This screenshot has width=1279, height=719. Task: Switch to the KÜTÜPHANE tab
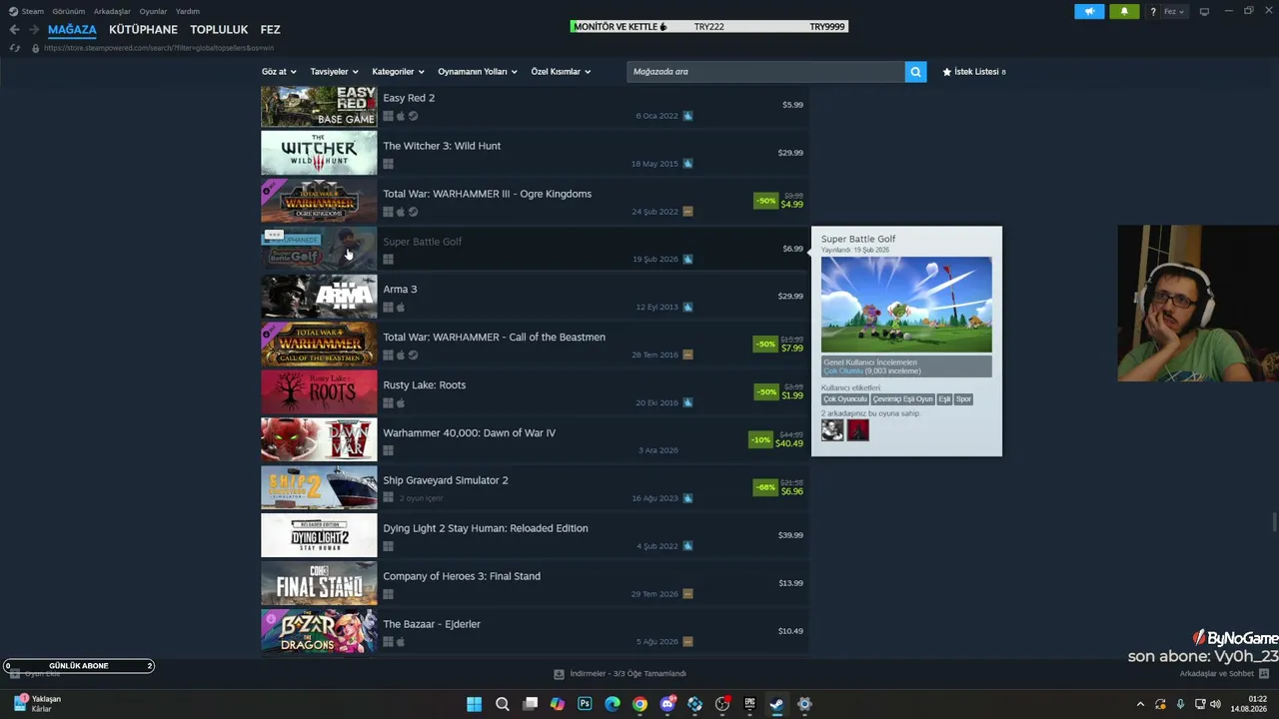pyautogui.click(x=143, y=30)
